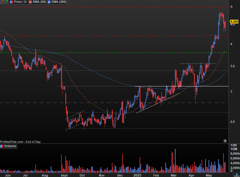The height and width of the screenshot is (177, 240).
Task: Click the Jun label on time axis
Action: point(8,175)
